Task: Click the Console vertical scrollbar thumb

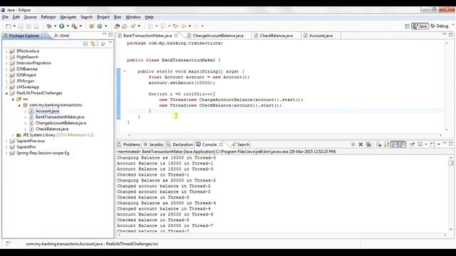Action: [x=451, y=163]
